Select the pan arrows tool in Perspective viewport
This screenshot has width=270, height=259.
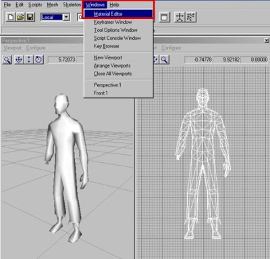tap(19, 60)
